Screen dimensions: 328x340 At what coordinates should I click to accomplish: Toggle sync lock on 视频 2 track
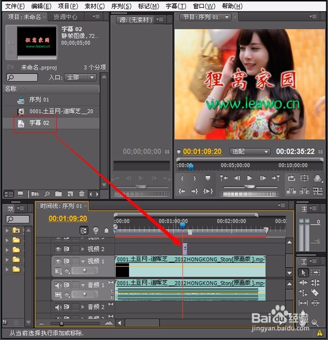pos(67,249)
